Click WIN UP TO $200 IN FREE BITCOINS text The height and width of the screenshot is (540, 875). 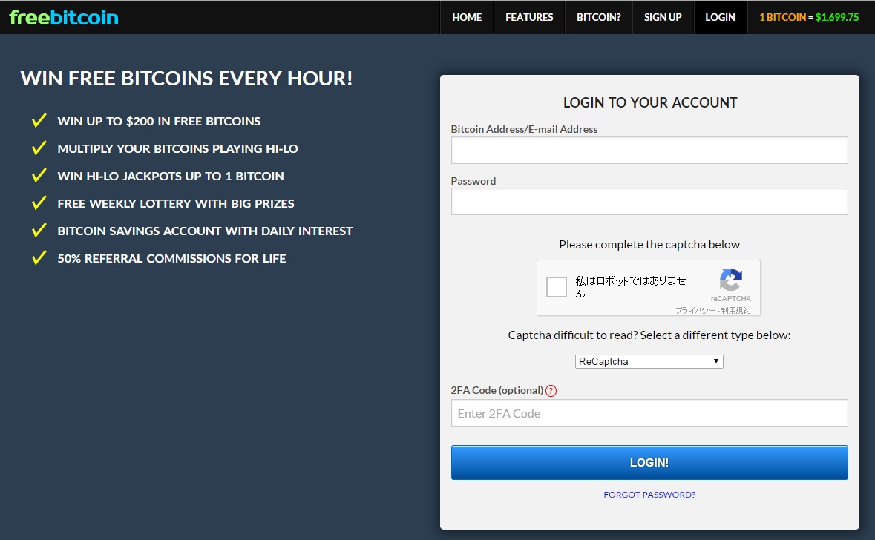159,121
